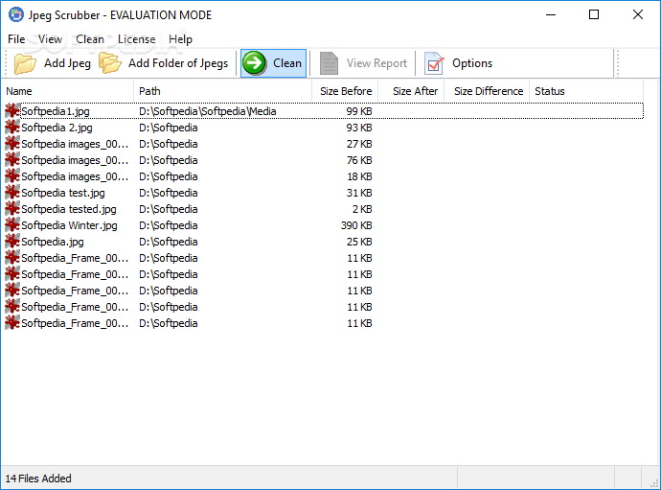661x490 pixels.
Task: Click the Add Folder of Jpegs icon
Action: [x=110, y=63]
